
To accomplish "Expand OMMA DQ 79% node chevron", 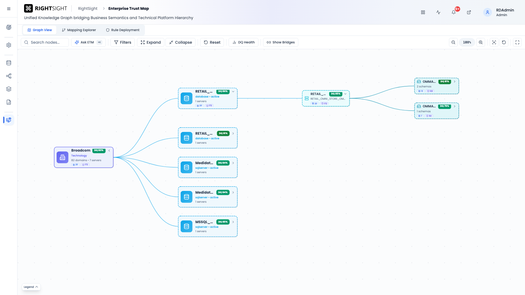I will (455, 106).
